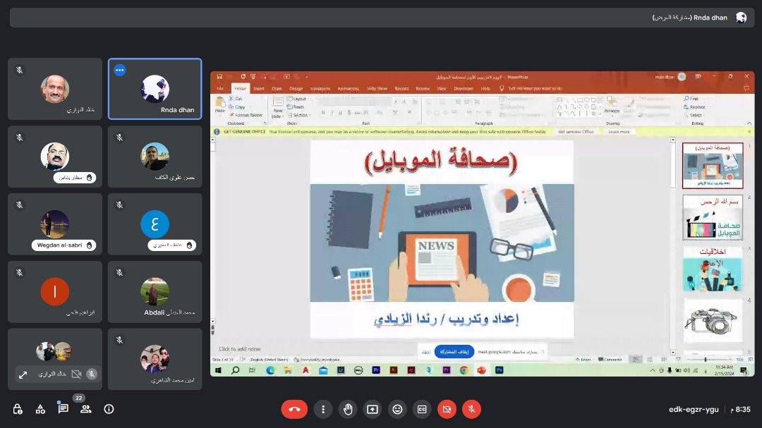Open more options three-dot menu in bottom bar

pyautogui.click(x=323, y=409)
